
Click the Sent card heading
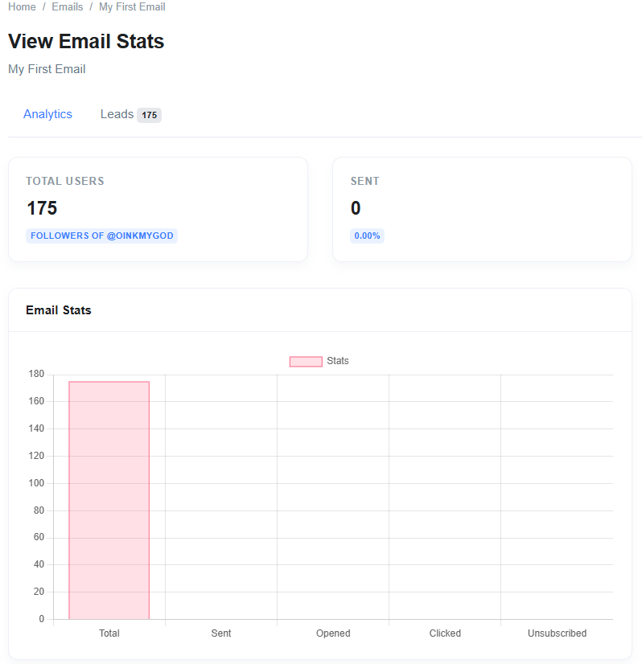365,181
